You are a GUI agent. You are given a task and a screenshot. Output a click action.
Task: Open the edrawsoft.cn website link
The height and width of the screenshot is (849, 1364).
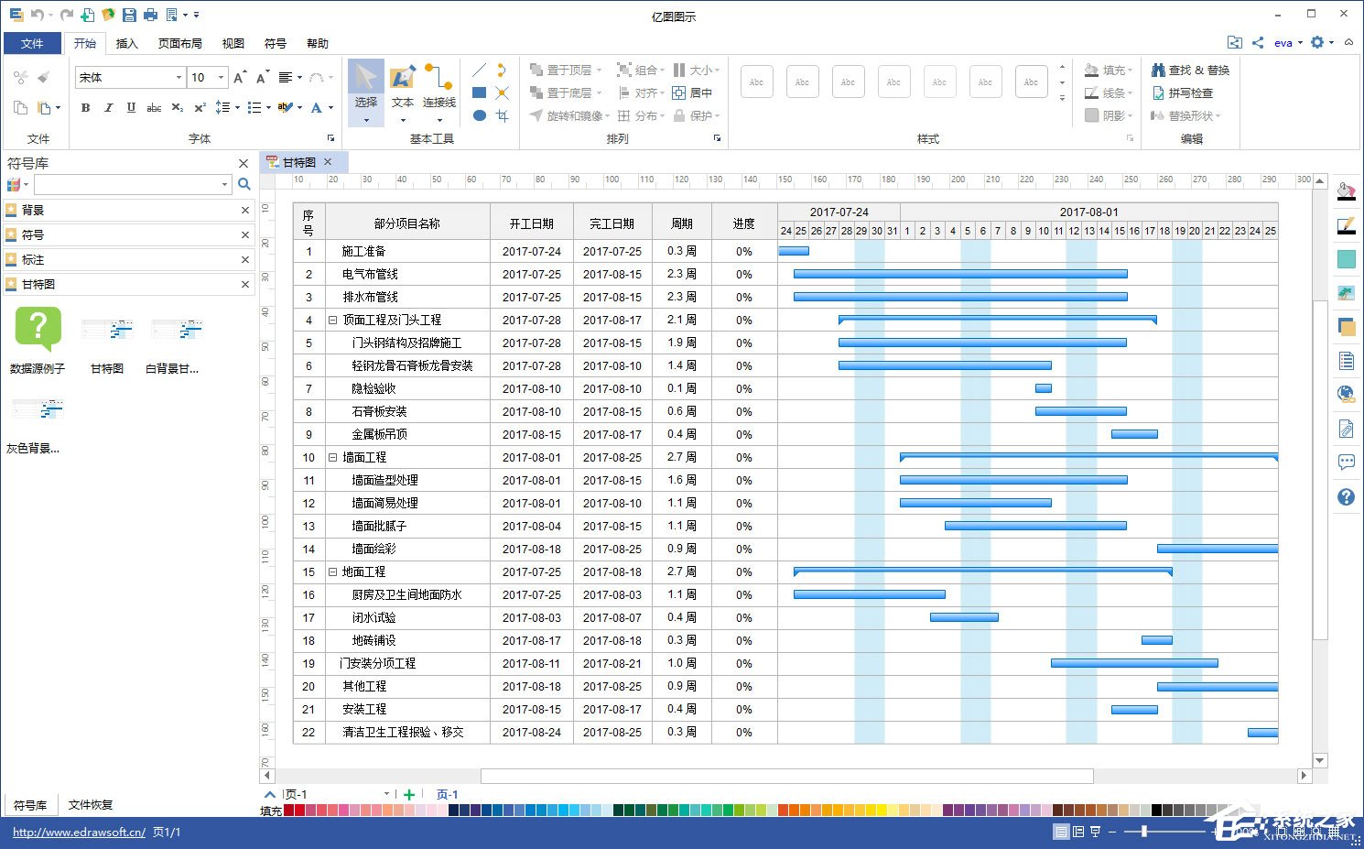tap(79, 833)
